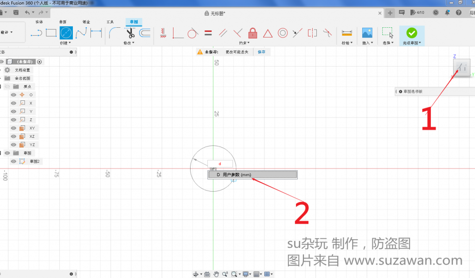Image resolution: width=475 pixels, height=278 pixels.
Task: Click the Undo arrow
Action: coord(27,12)
